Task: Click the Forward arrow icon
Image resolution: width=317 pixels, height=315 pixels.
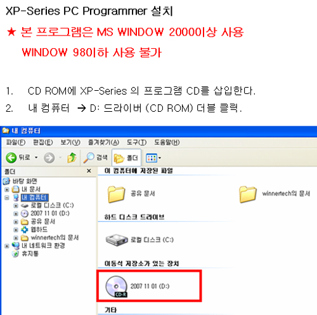Action: [x=49, y=157]
